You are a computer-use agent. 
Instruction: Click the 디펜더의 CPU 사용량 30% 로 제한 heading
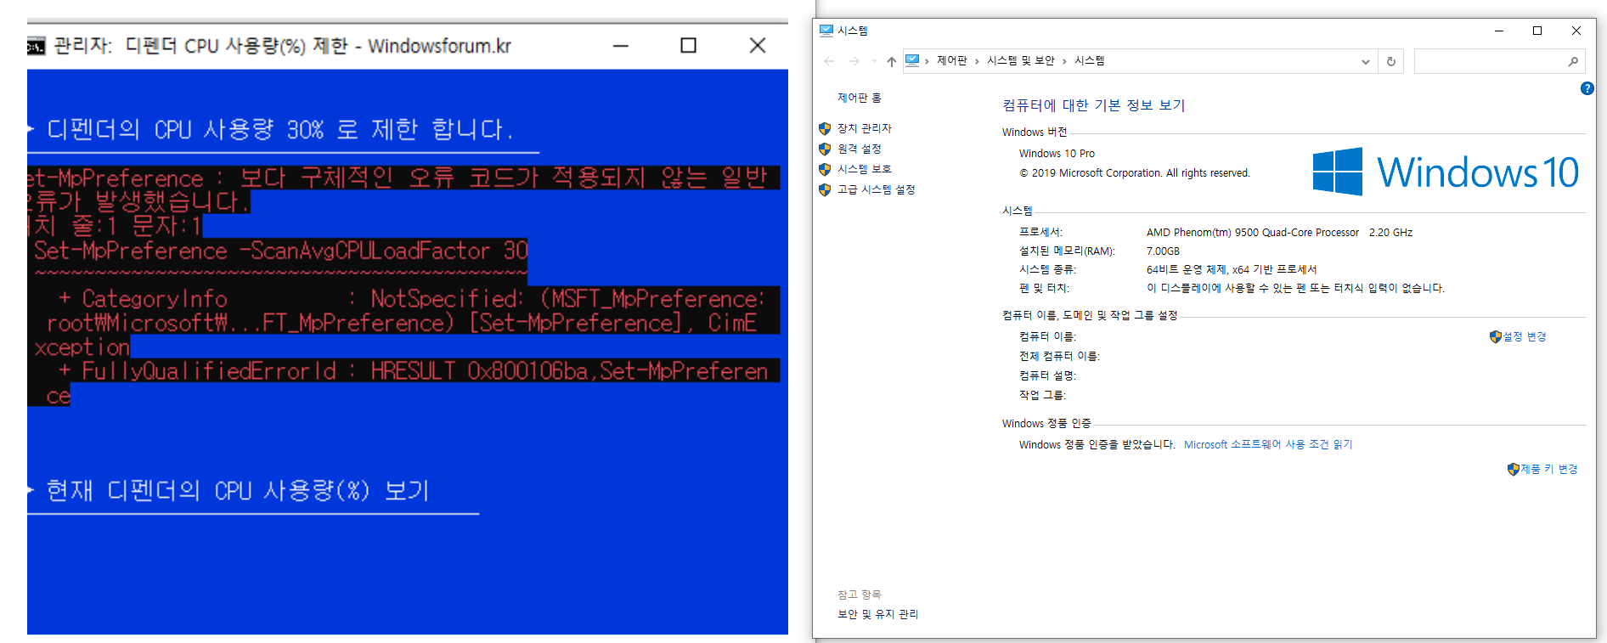tap(280, 129)
